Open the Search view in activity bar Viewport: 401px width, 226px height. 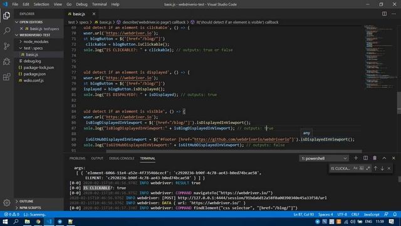coord(7,31)
